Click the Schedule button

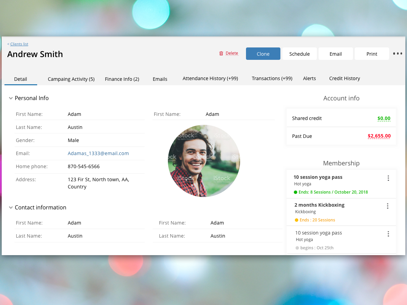click(x=299, y=54)
